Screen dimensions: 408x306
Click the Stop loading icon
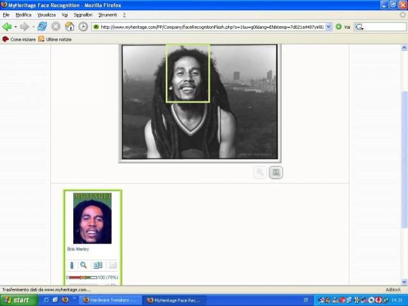pyautogui.click(x=55, y=27)
